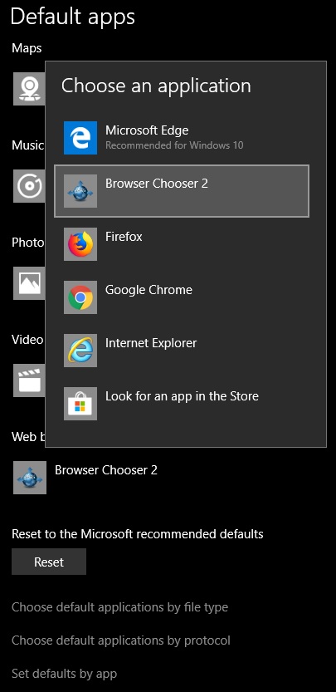Select Look for an app in the Store
The image size is (336, 692).
[x=182, y=404]
